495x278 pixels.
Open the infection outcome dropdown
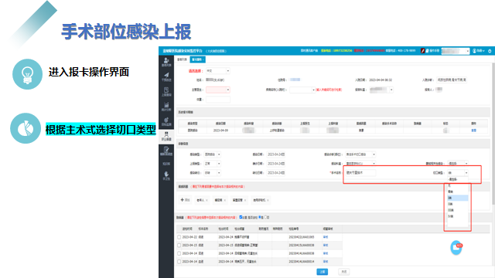[x=213, y=173]
